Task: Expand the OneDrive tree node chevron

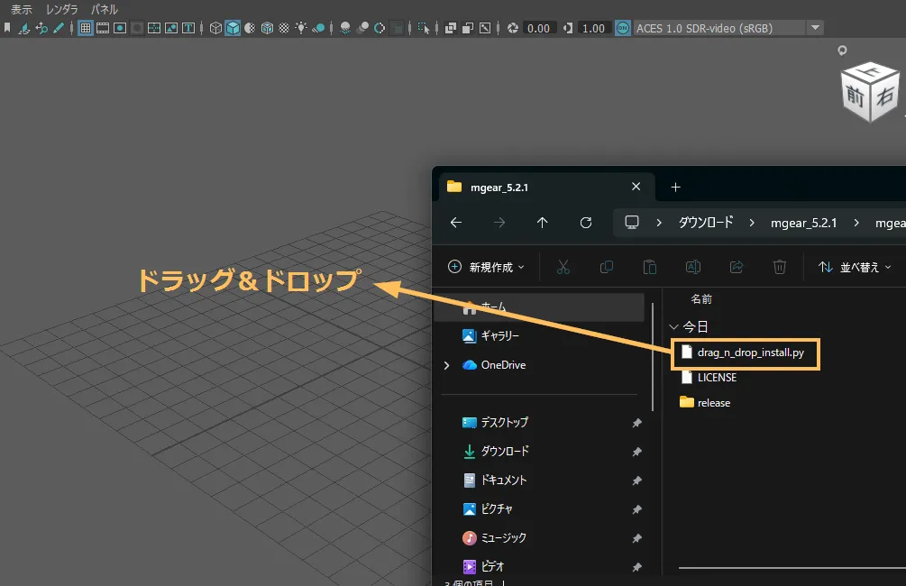Action: (x=447, y=365)
